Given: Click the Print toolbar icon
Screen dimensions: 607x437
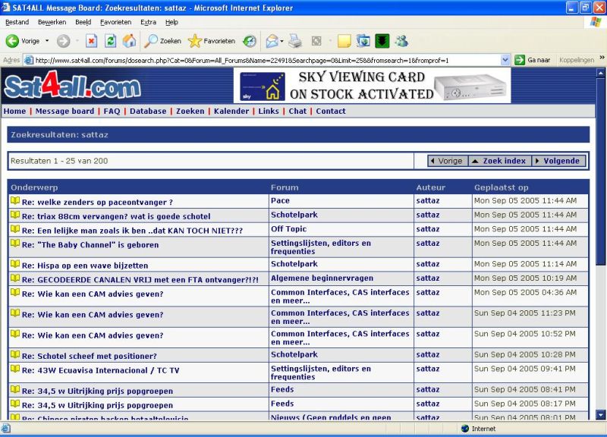Looking at the screenshot, I should (x=295, y=41).
